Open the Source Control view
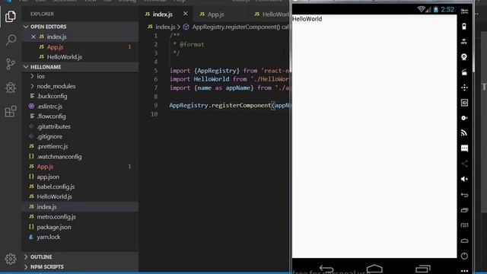 pyautogui.click(x=11, y=64)
